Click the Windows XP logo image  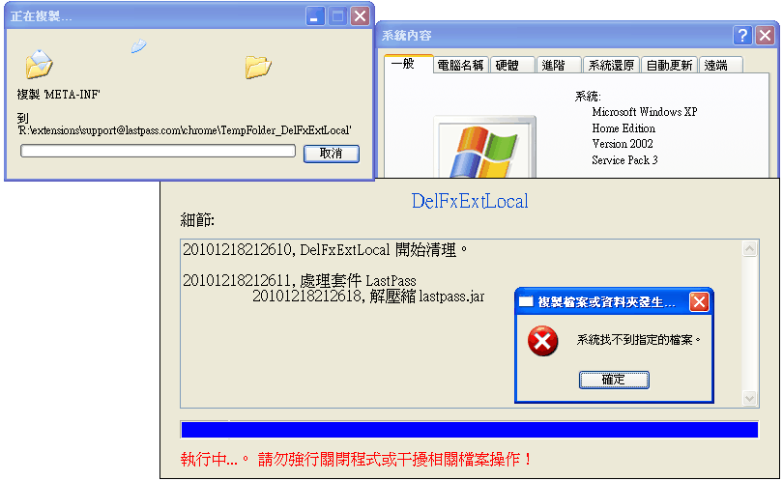[x=485, y=148]
